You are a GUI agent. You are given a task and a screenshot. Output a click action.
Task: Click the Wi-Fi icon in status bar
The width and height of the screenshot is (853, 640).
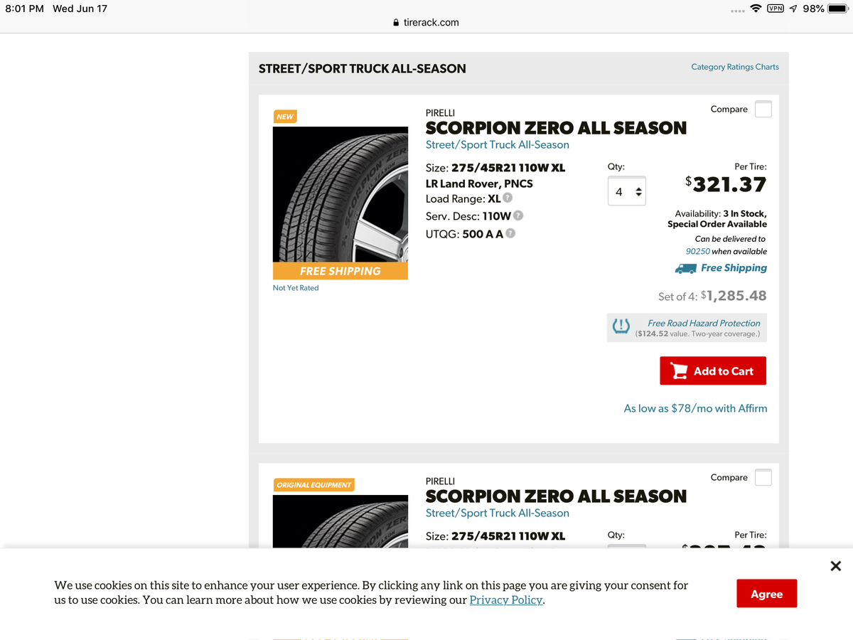pos(756,9)
